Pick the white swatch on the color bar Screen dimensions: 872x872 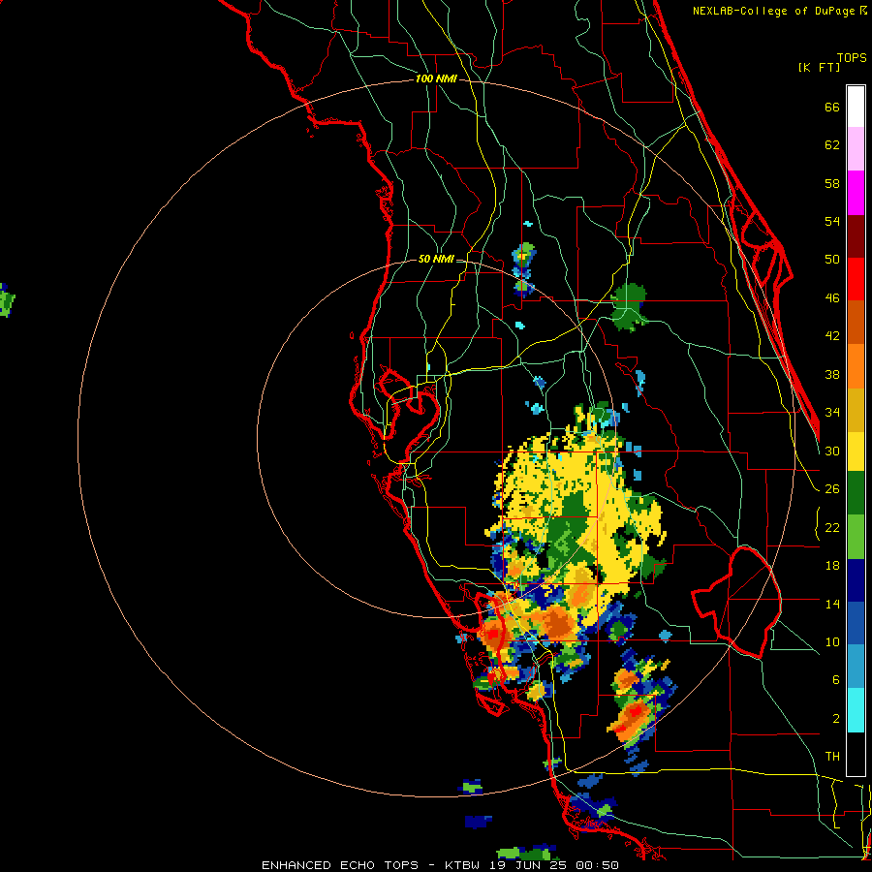point(856,107)
